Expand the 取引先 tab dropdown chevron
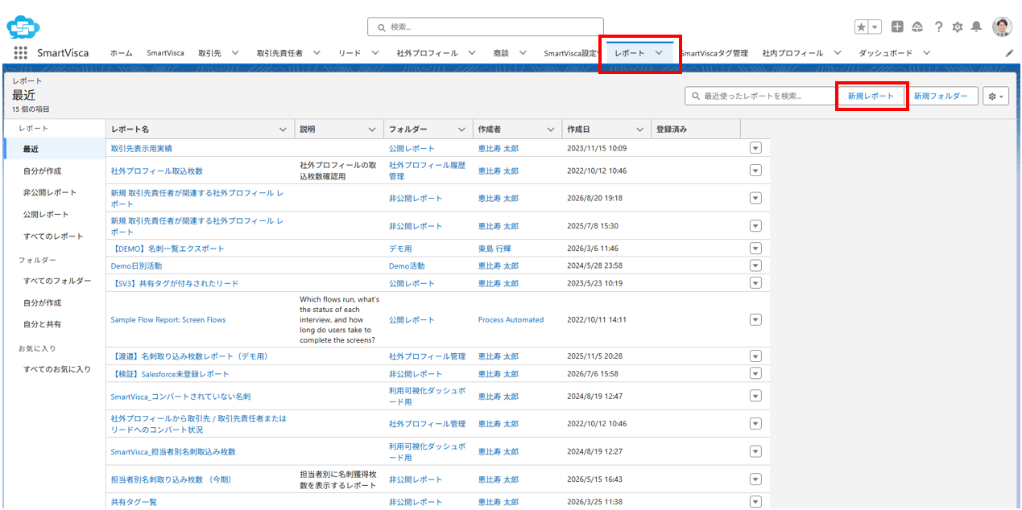The width and height of the screenshot is (1022, 510). click(x=235, y=53)
